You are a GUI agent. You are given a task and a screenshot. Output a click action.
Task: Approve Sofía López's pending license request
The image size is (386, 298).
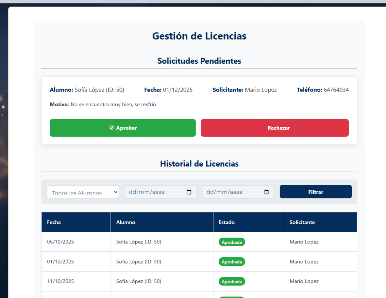123,128
